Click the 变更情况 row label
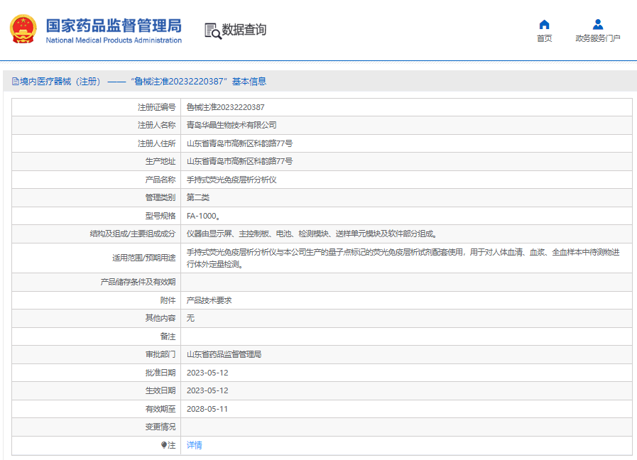637x460 pixels. [x=160, y=427]
